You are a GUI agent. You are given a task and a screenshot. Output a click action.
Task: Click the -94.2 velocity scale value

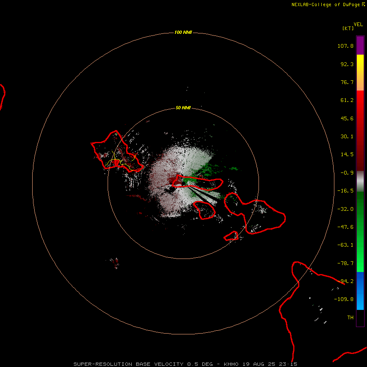point(345,281)
